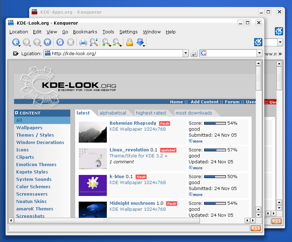Click the zoom in magnifier icon
The image size is (292, 242).
coord(106,42)
